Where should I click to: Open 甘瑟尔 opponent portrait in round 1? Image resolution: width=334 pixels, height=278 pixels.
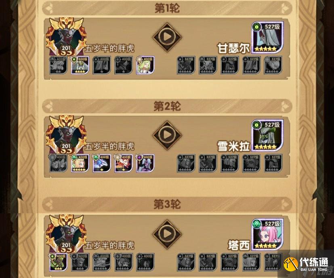tap(267, 37)
